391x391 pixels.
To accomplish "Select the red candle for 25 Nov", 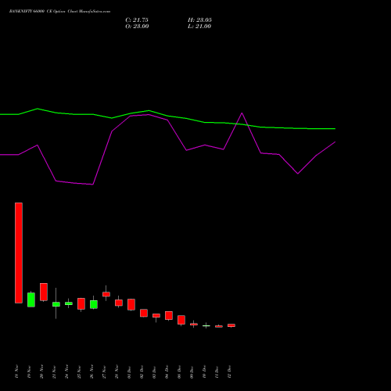I will 81,304.
